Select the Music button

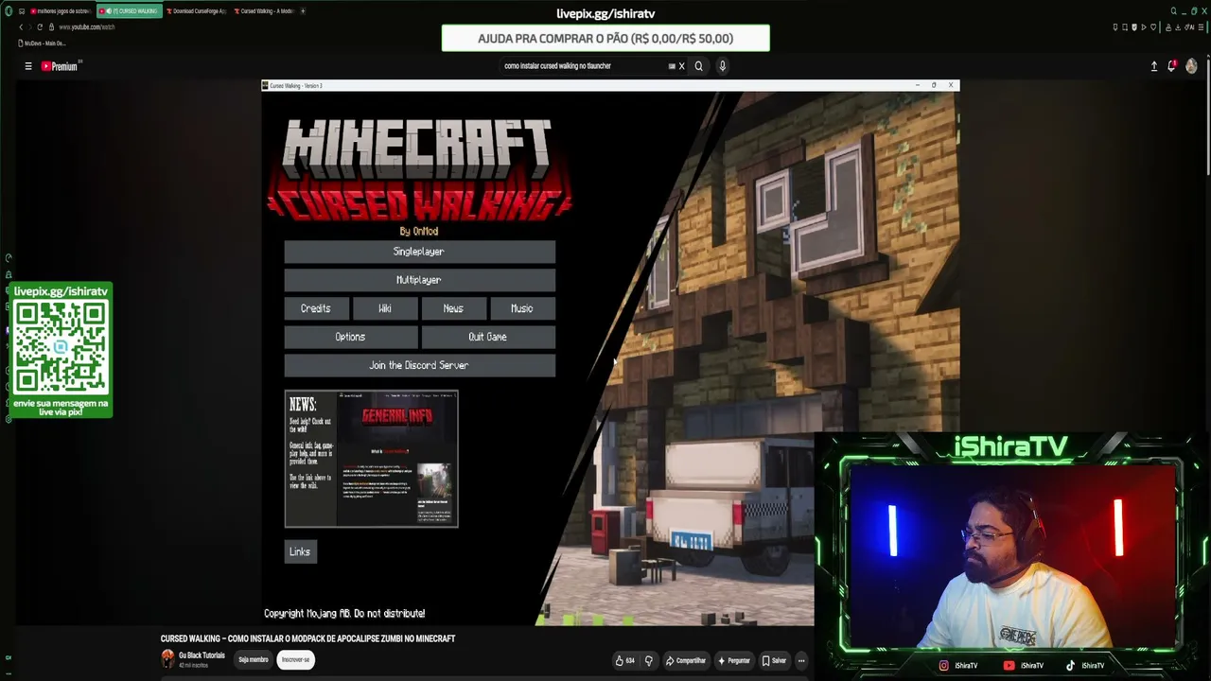point(522,308)
